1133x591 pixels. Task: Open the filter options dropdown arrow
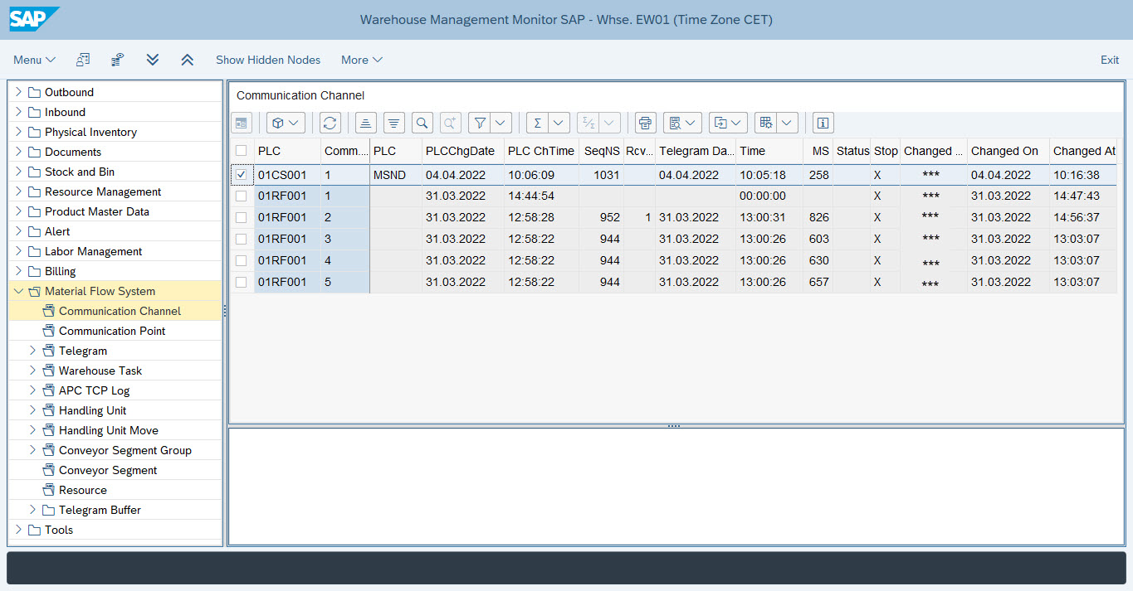(x=501, y=123)
